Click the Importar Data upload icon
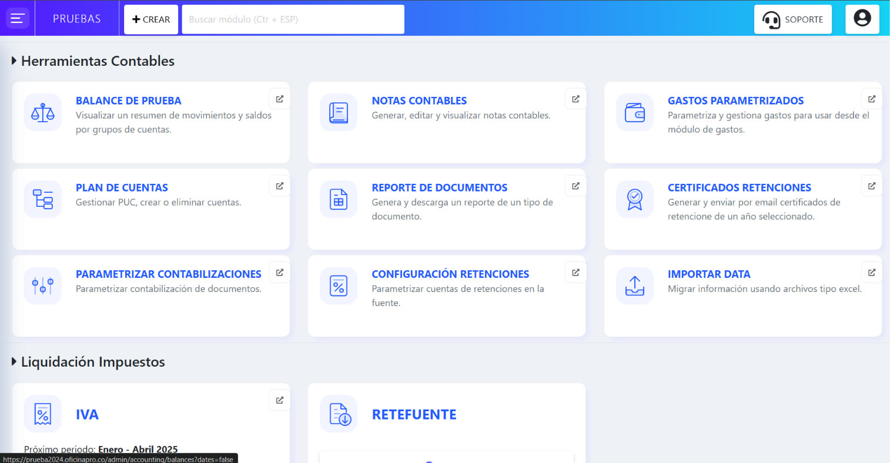The width and height of the screenshot is (890, 463). tap(635, 286)
